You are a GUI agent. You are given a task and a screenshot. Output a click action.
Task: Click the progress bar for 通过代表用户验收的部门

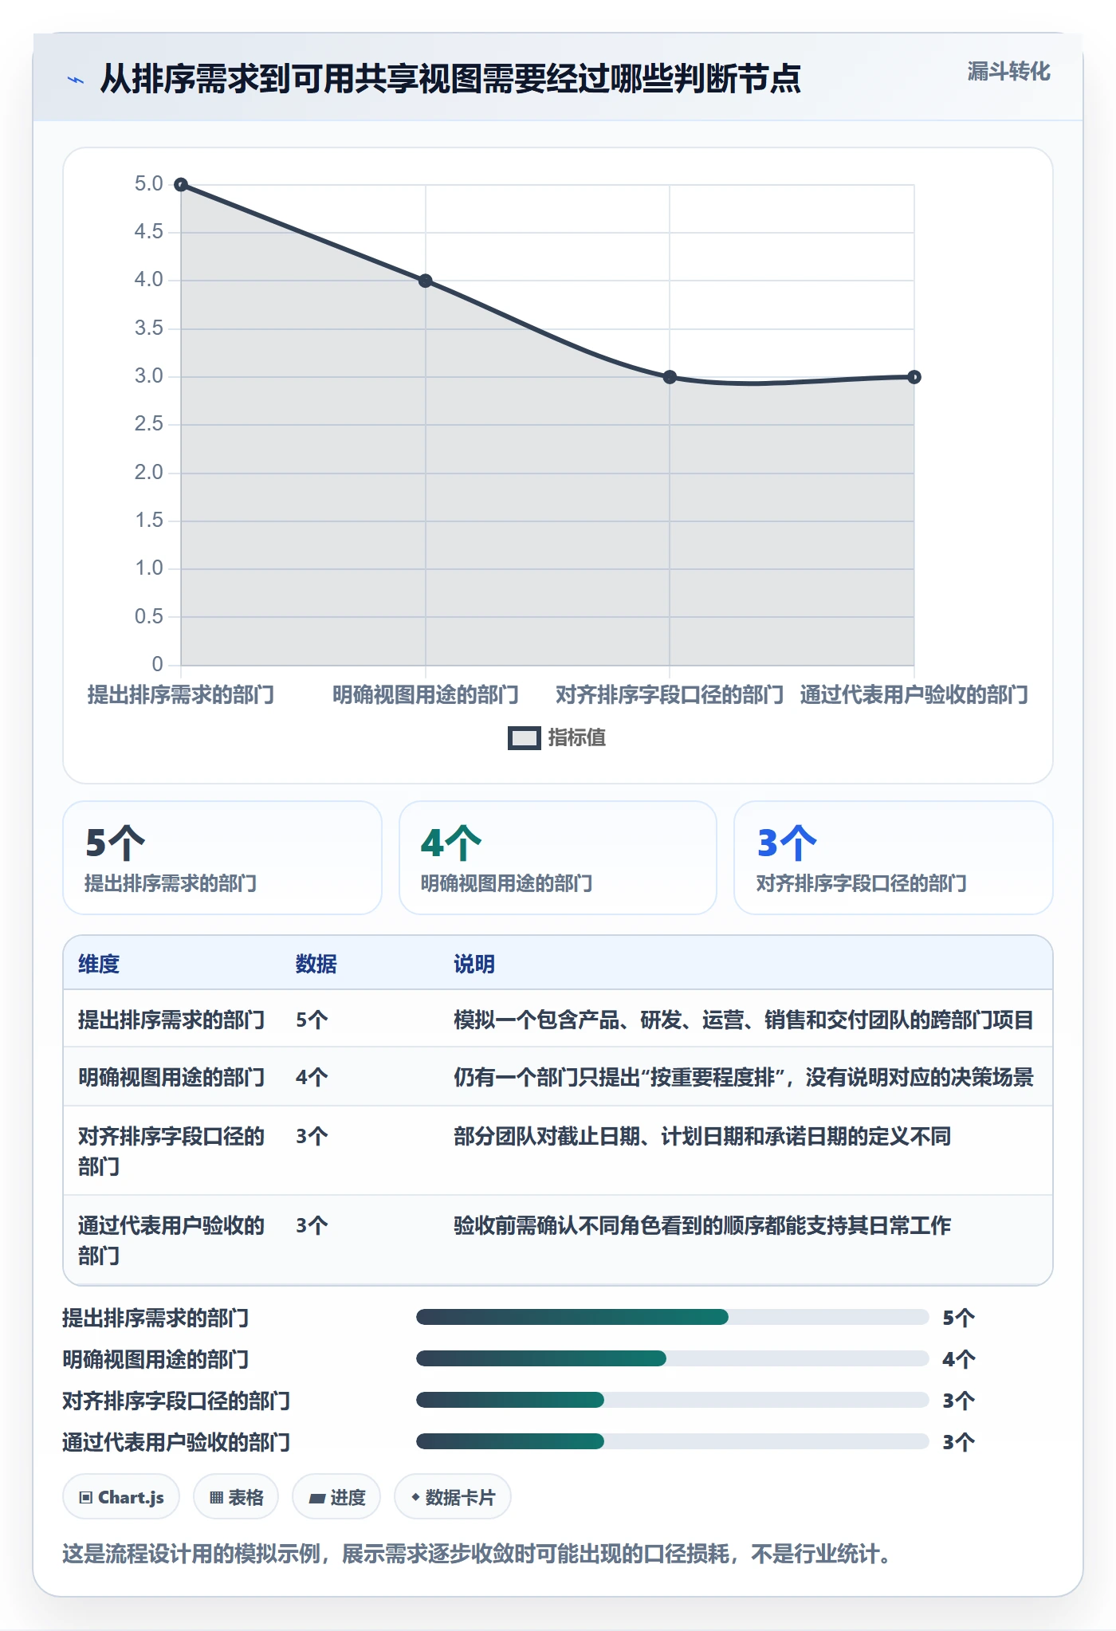point(672,1441)
